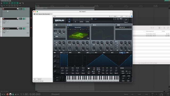Click the Serum logo
This screenshot has width=170, height=96.
point(59,21)
